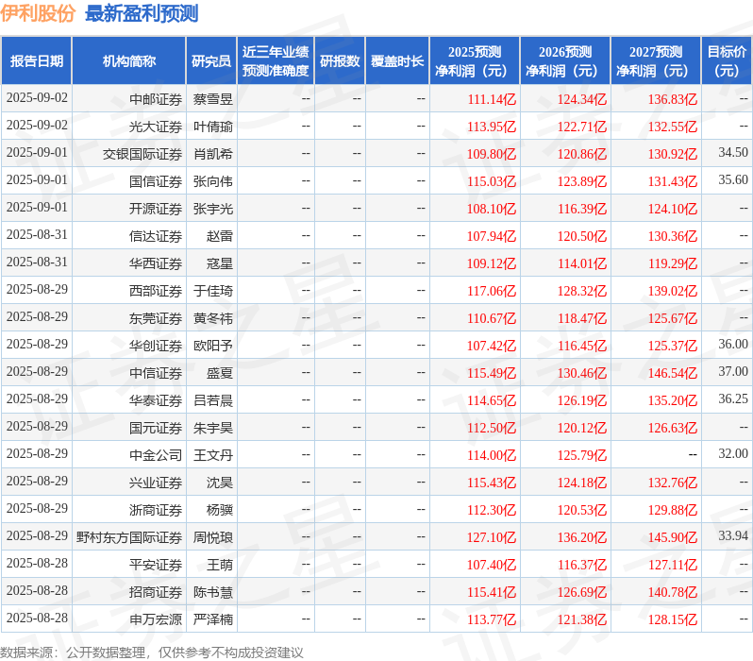Click target price 33.94
The height and width of the screenshot is (661, 753).
(x=733, y=536)
